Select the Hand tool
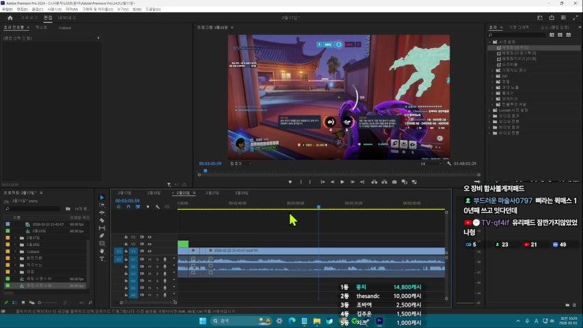 pyautogui.click(x=102, y=251)
